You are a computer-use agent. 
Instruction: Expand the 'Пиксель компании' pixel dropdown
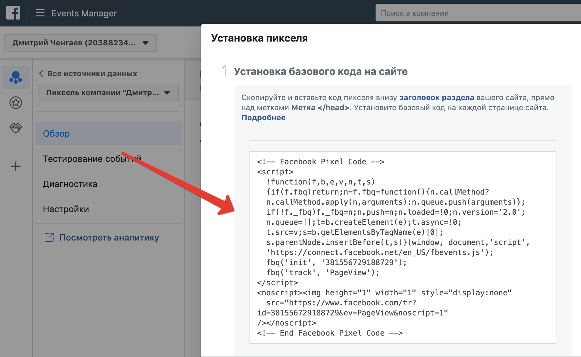point(108,93)
